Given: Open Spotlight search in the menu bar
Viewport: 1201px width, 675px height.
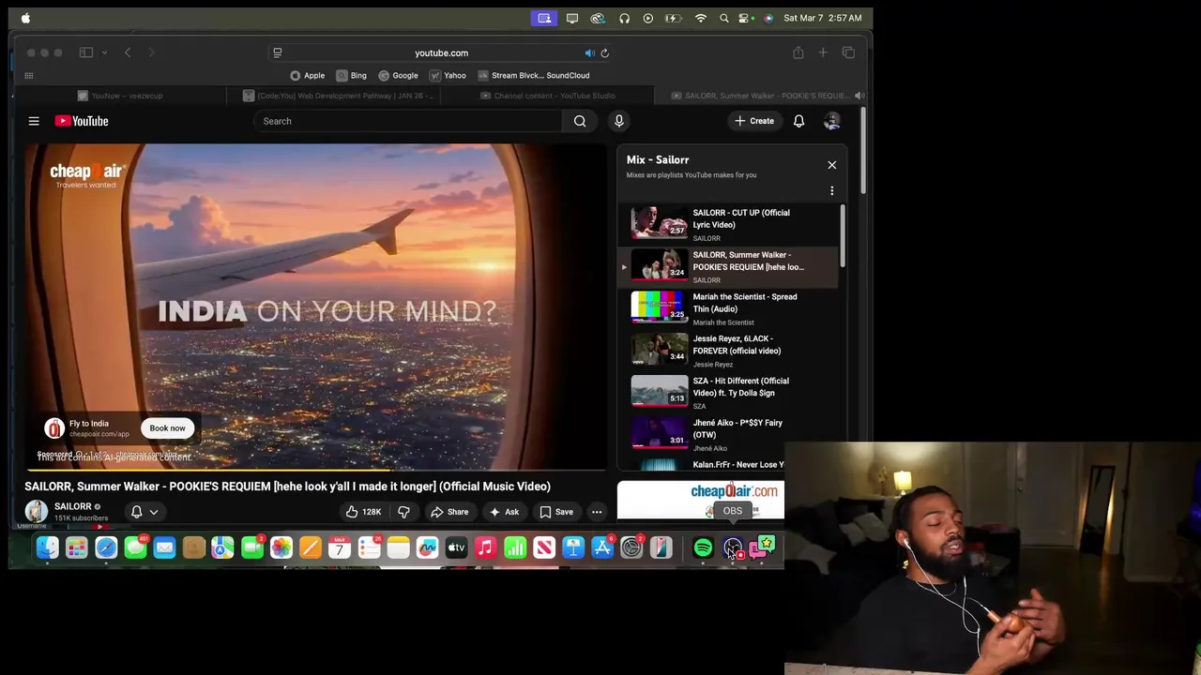Looking at the screenshot, I should (x=723, y=18).
